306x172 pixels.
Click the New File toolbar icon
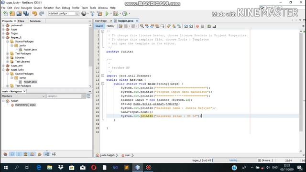coord(6,14)
